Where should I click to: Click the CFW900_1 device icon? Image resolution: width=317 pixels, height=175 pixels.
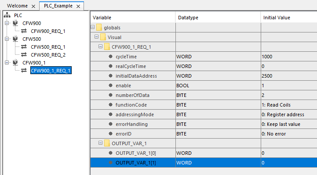click(x=15, y=62)
